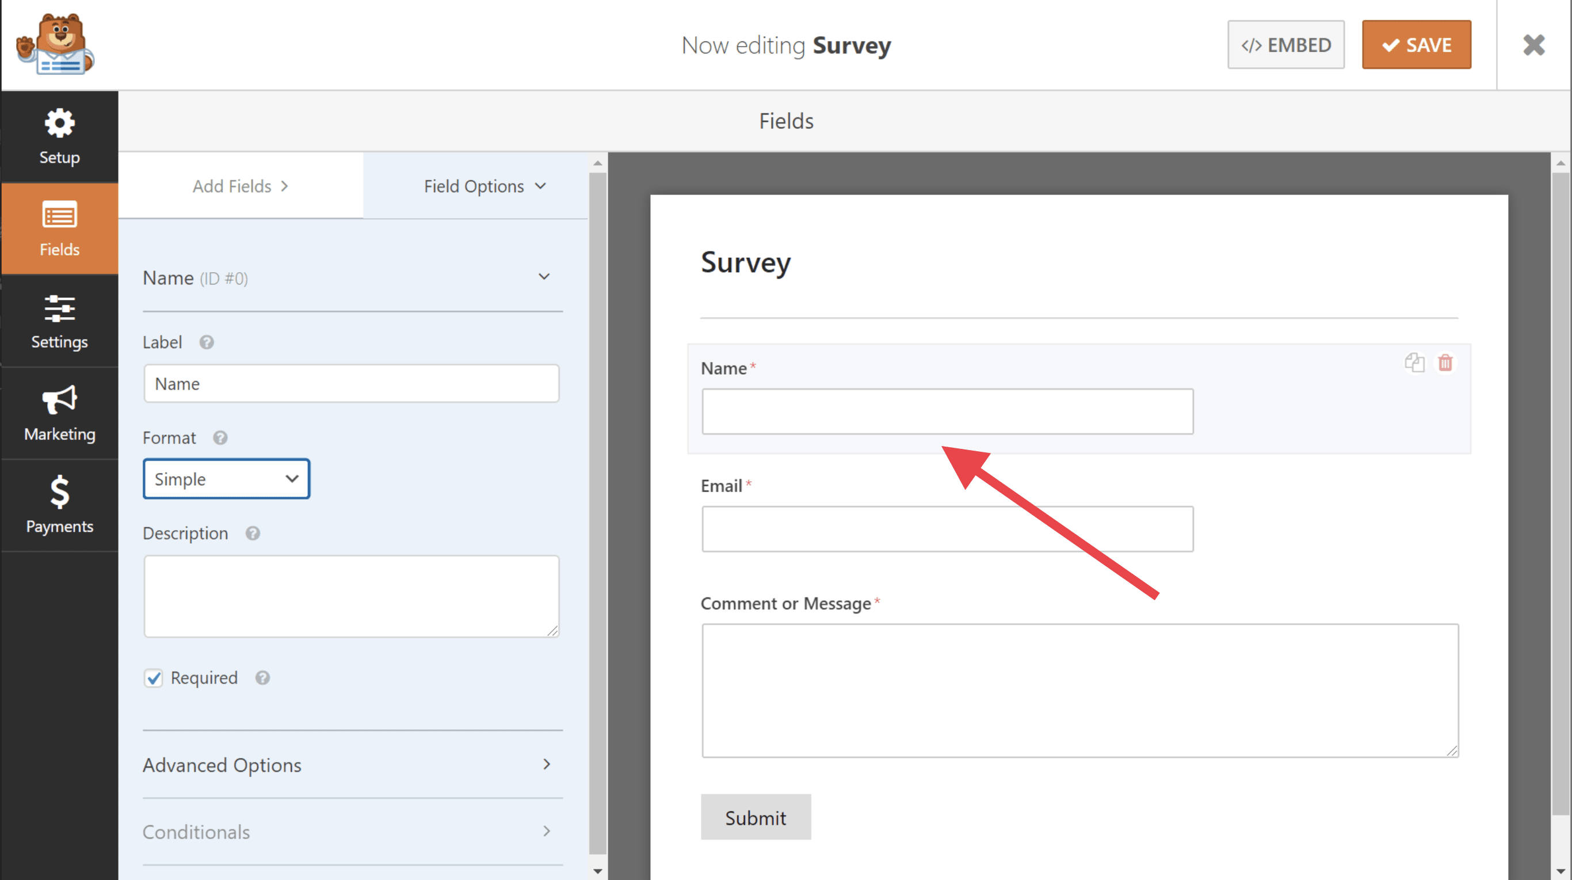Open the Simple format dropdown
This screenshot has height=880, width=1572.
[x=226, y=479]
